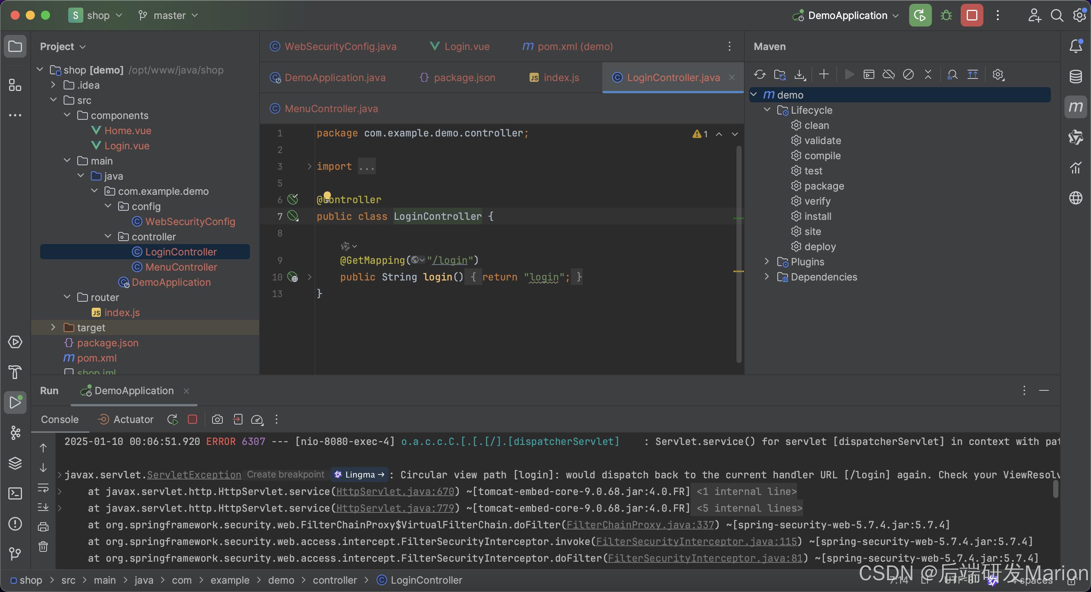Open the master branch dropdown
Image resolution: width=1091 pixels, height=592 pixels.
tap(169, 16)
